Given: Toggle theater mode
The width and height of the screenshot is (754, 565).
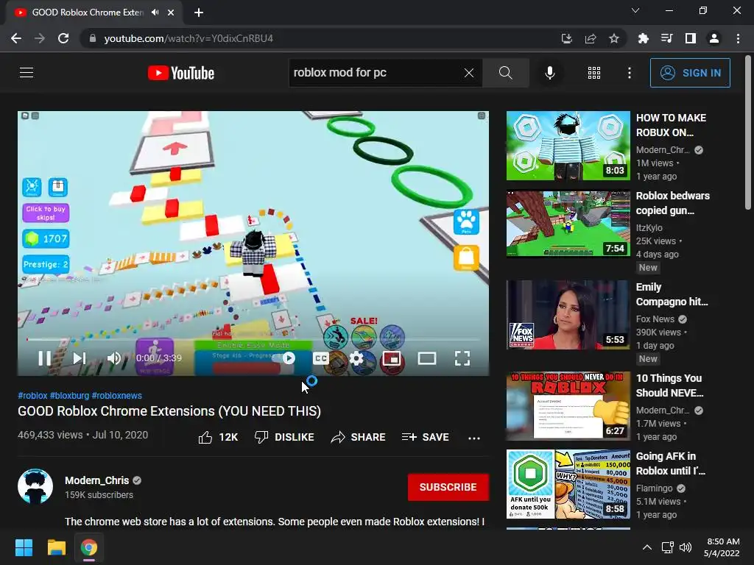Looking at the screenshot, I should click(x=426, y=358).
